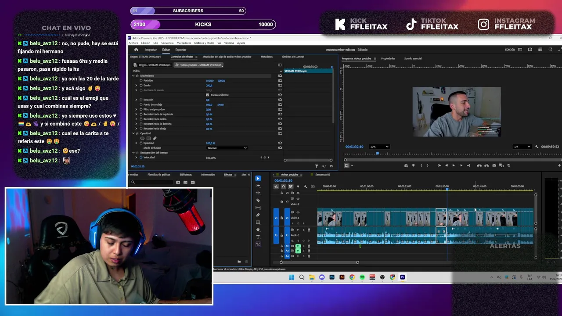The height and width of the screenshot is (316, 562).
Task: Add a marker with timeline marker icon
Action: (x=298, y=187)
